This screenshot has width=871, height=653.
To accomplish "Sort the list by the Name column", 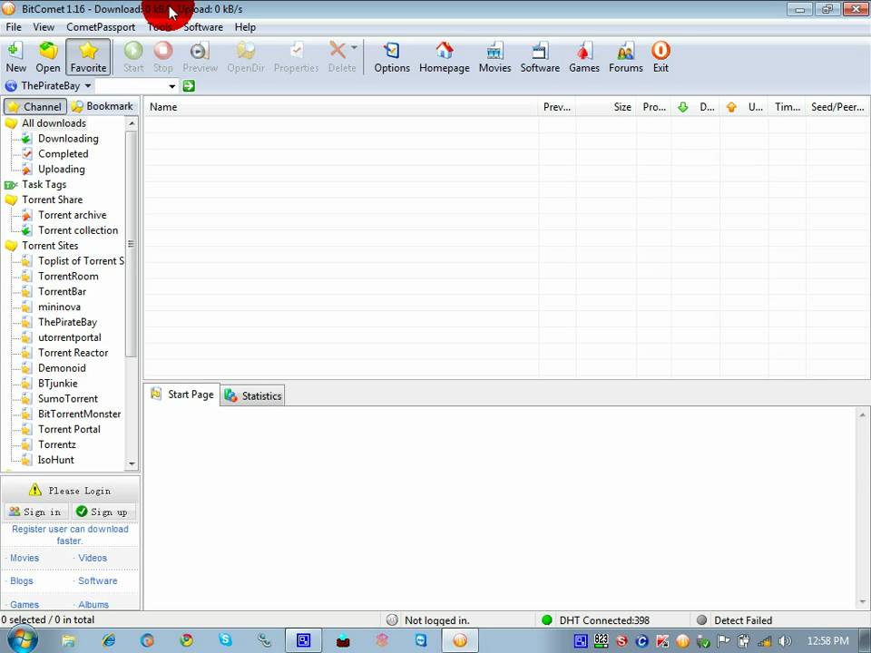I will (x=341, y=107).
